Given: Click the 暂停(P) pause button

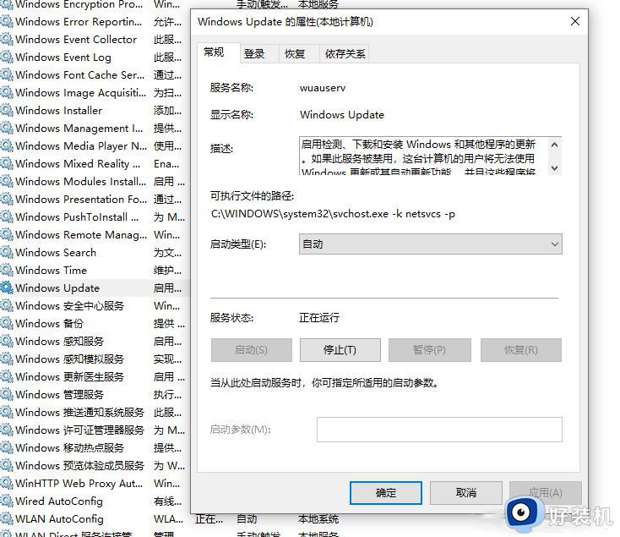Looking at the screenshot, I should click(429, 350).
